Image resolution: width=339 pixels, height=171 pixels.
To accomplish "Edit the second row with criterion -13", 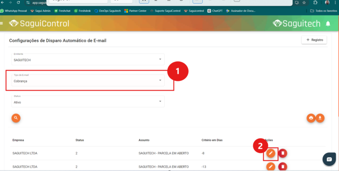I will click(x=271, y=166).
